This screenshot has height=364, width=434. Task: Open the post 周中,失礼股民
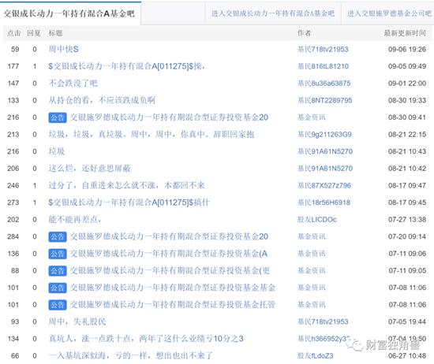(77, 321)
